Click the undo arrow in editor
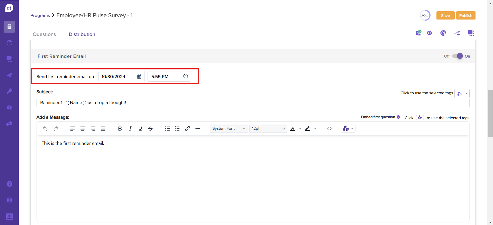Screen dimensions: 493x225 point(45,129)
